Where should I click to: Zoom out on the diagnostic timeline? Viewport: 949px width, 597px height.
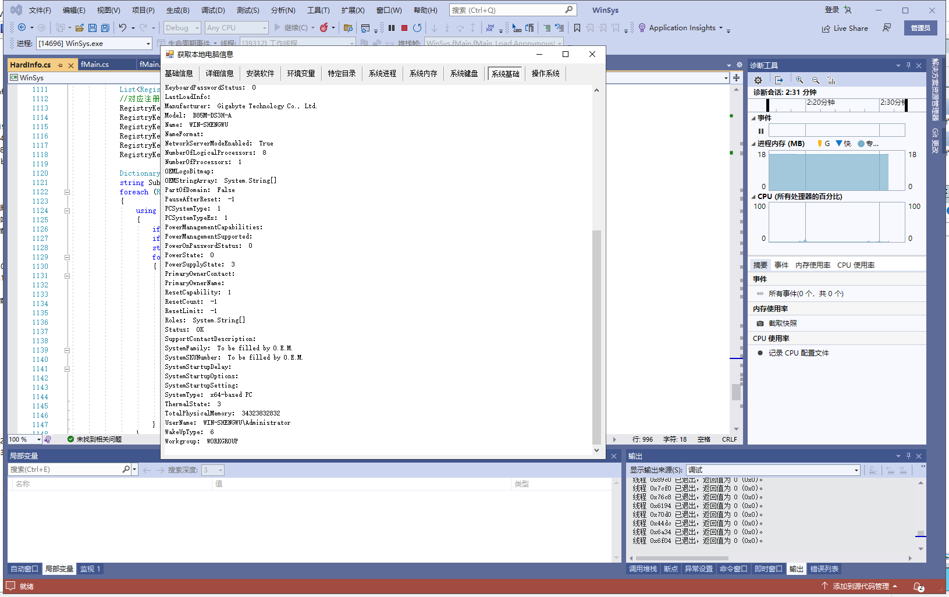click(816, 80)
